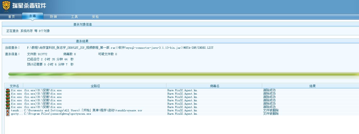Open the 工具 tab
The image size is (359, 134).
pos(74,16)
